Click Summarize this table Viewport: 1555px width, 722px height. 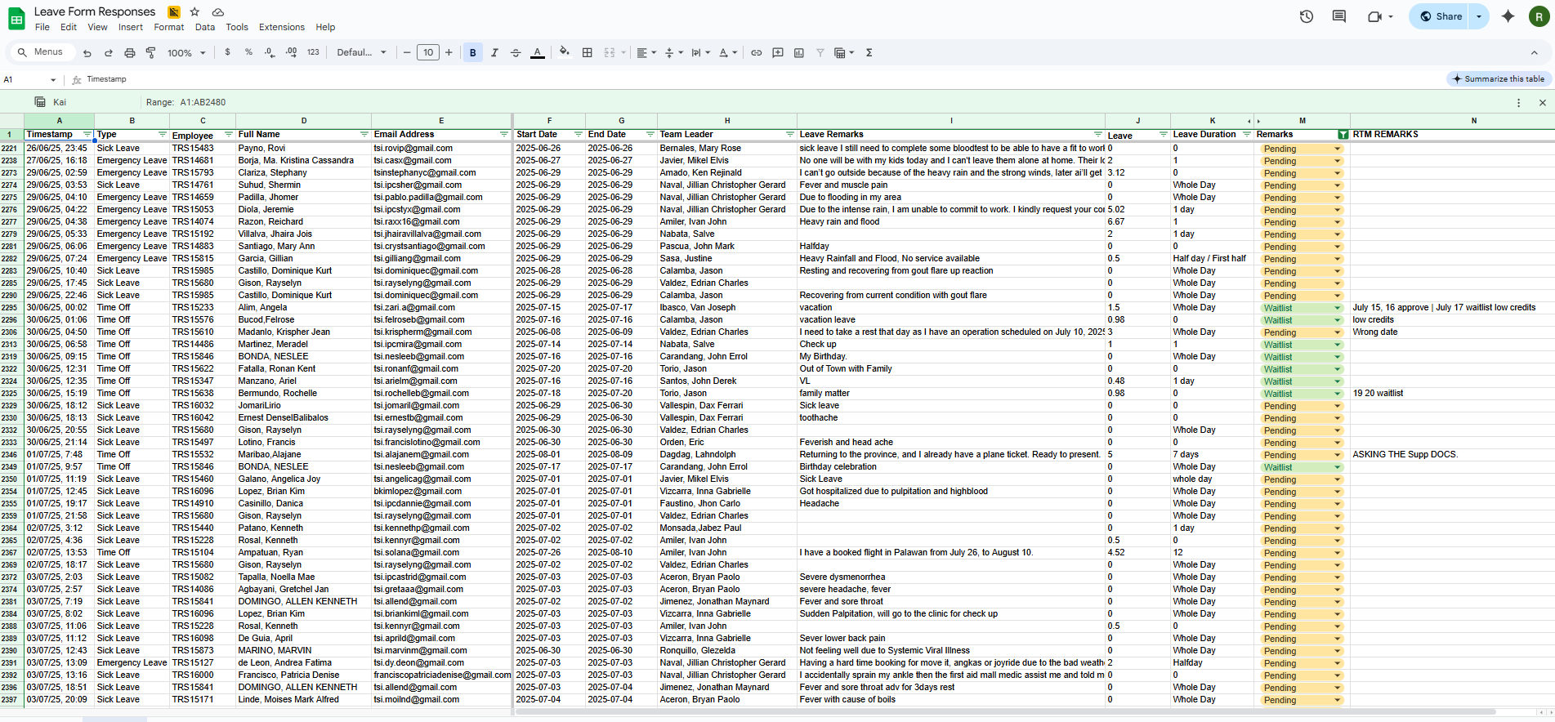click(1499, 79)
